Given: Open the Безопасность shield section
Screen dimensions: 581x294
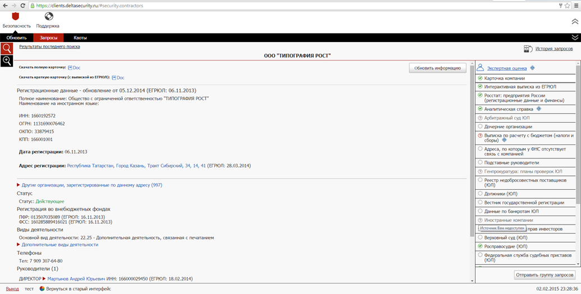Looking at the screenshot, I should click(x=16, y=17).
